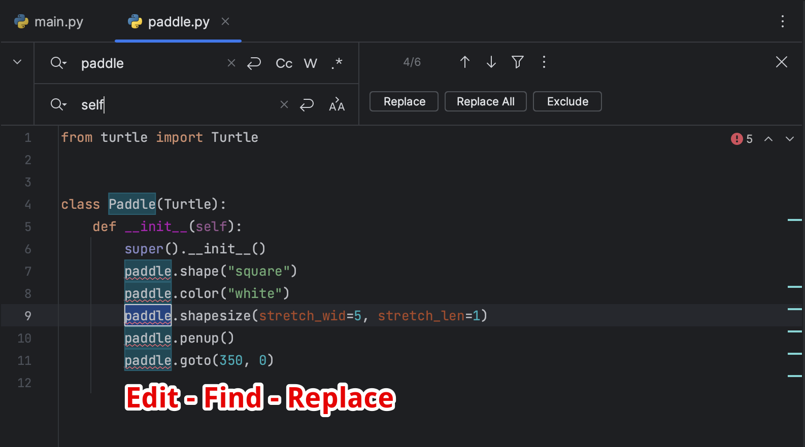This screenshot has height=447, width=805.
Task: Open more find options menu
Action: coord(544,62)
